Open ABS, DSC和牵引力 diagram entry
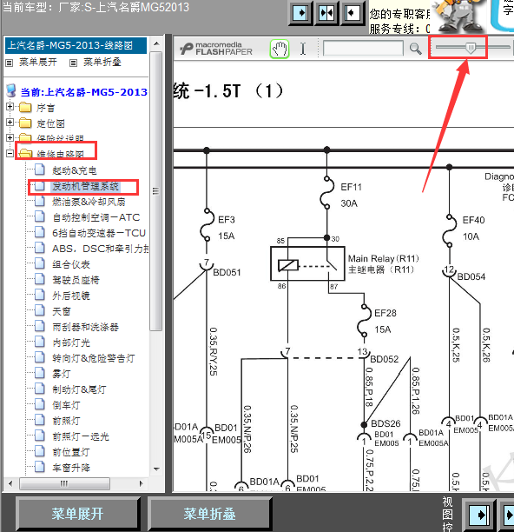The image size is (514, 532). tap(101, 249)
